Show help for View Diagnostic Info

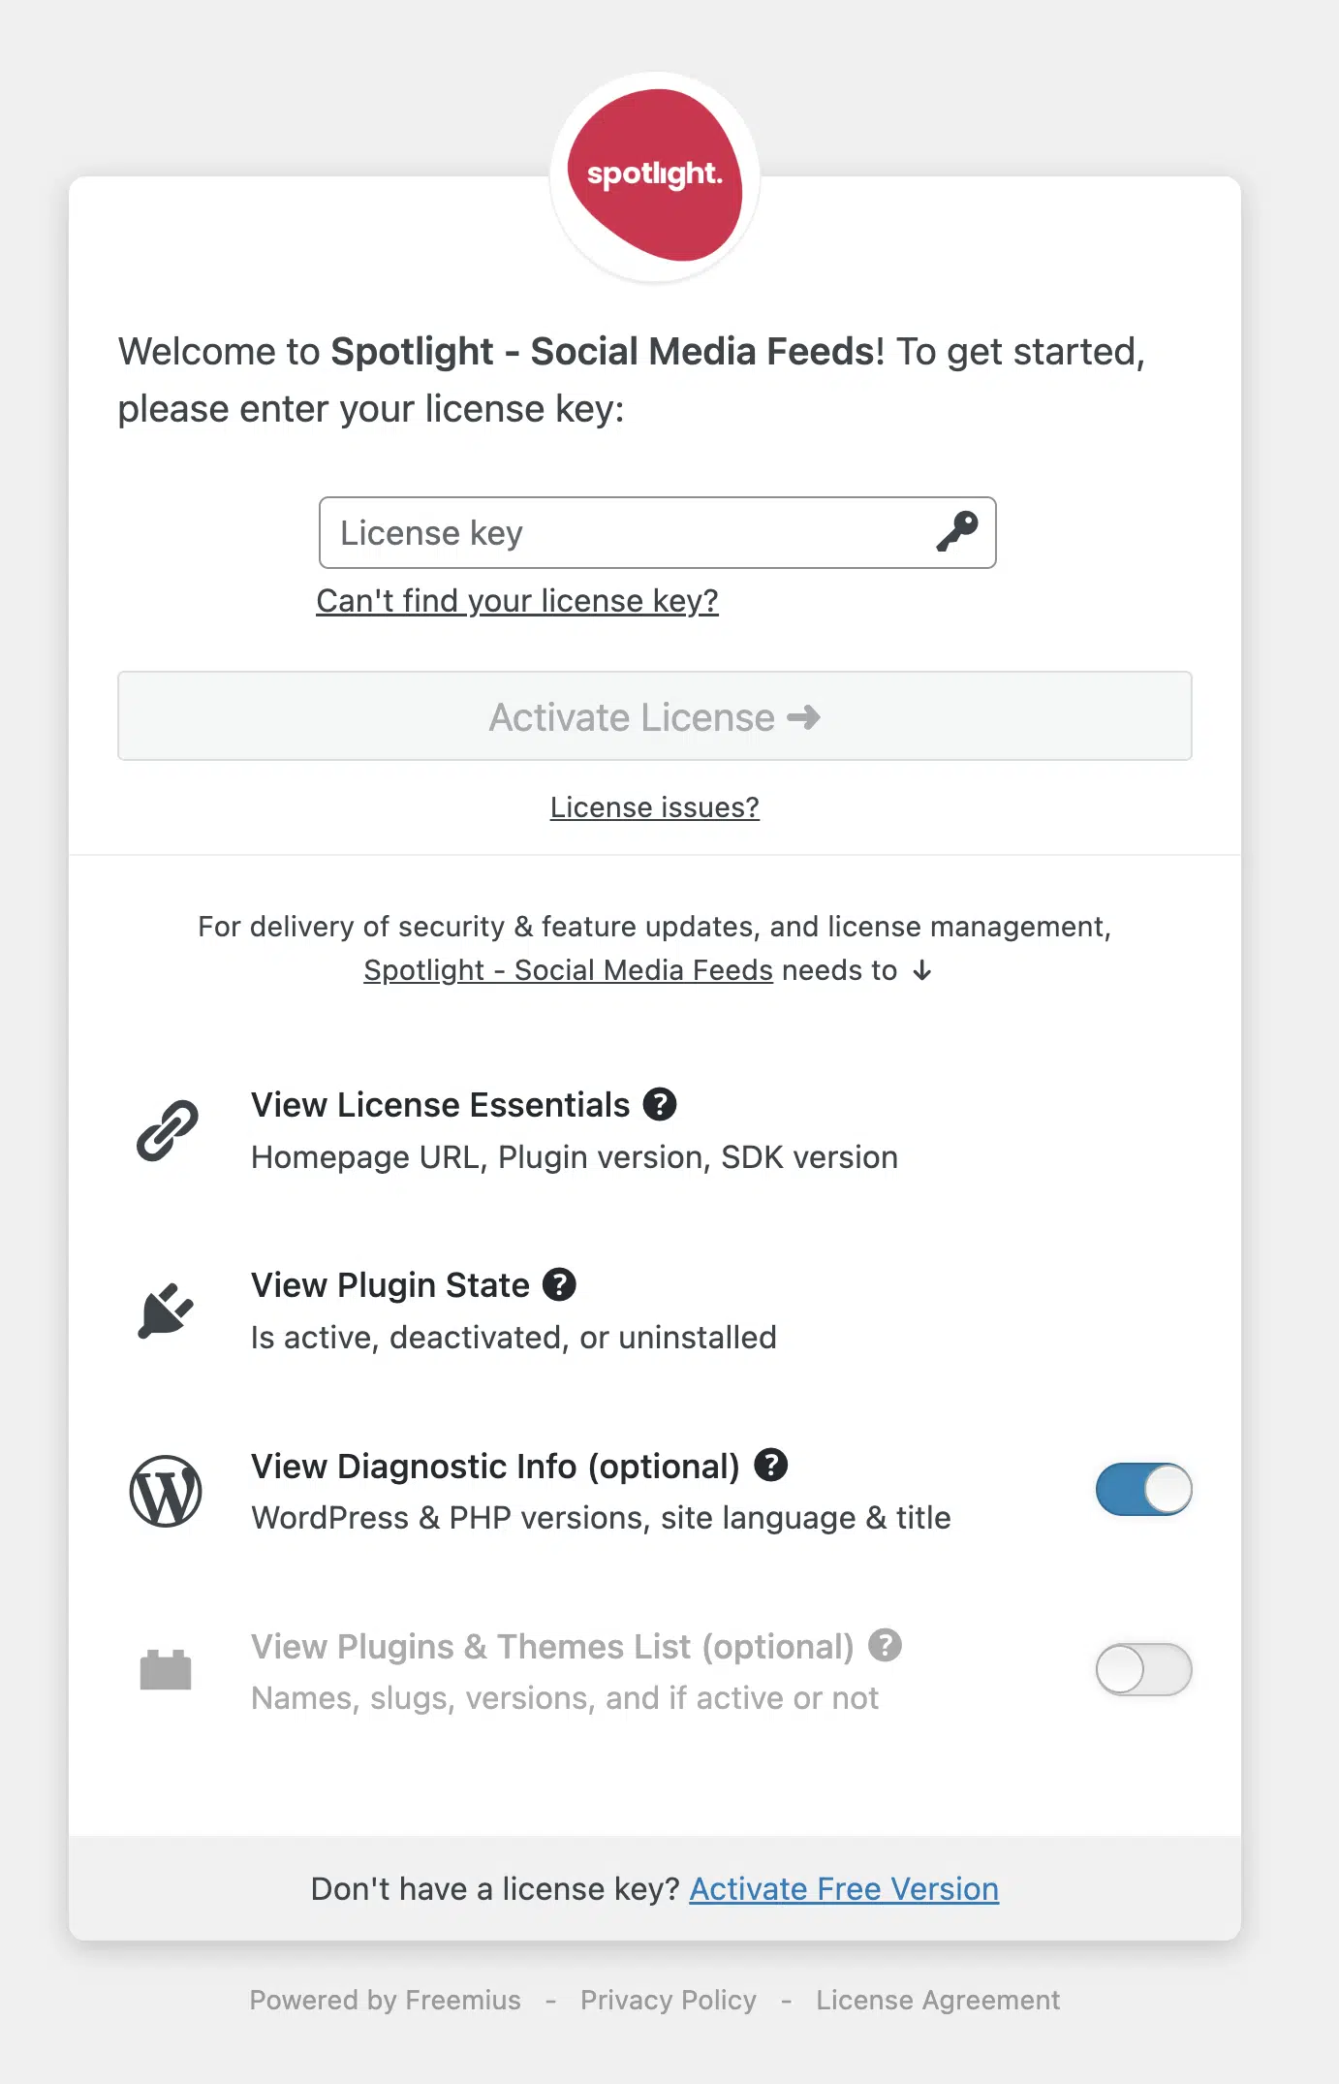[771, 1465]
